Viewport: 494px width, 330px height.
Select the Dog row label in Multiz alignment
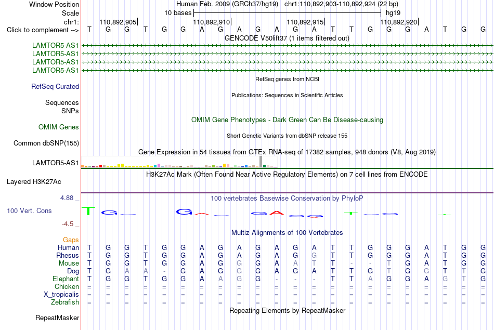click(73, 271)
